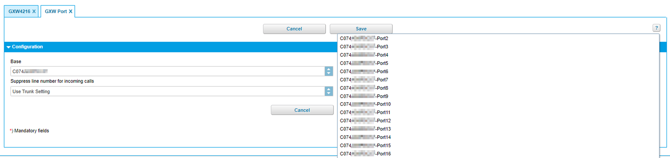Select the Port5 option in list
This screenshot has height=158, width=670.
tap(364, 63)
